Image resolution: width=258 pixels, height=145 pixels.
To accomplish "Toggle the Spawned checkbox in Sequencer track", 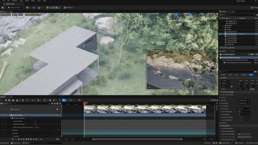I will [x=35, y=130].
